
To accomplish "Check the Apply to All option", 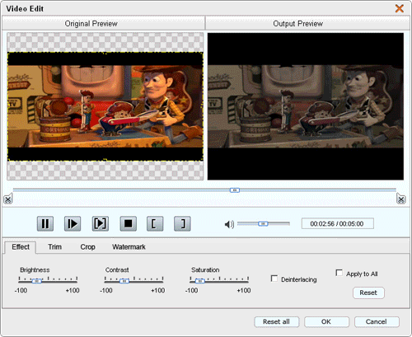I will pos(339,273).
